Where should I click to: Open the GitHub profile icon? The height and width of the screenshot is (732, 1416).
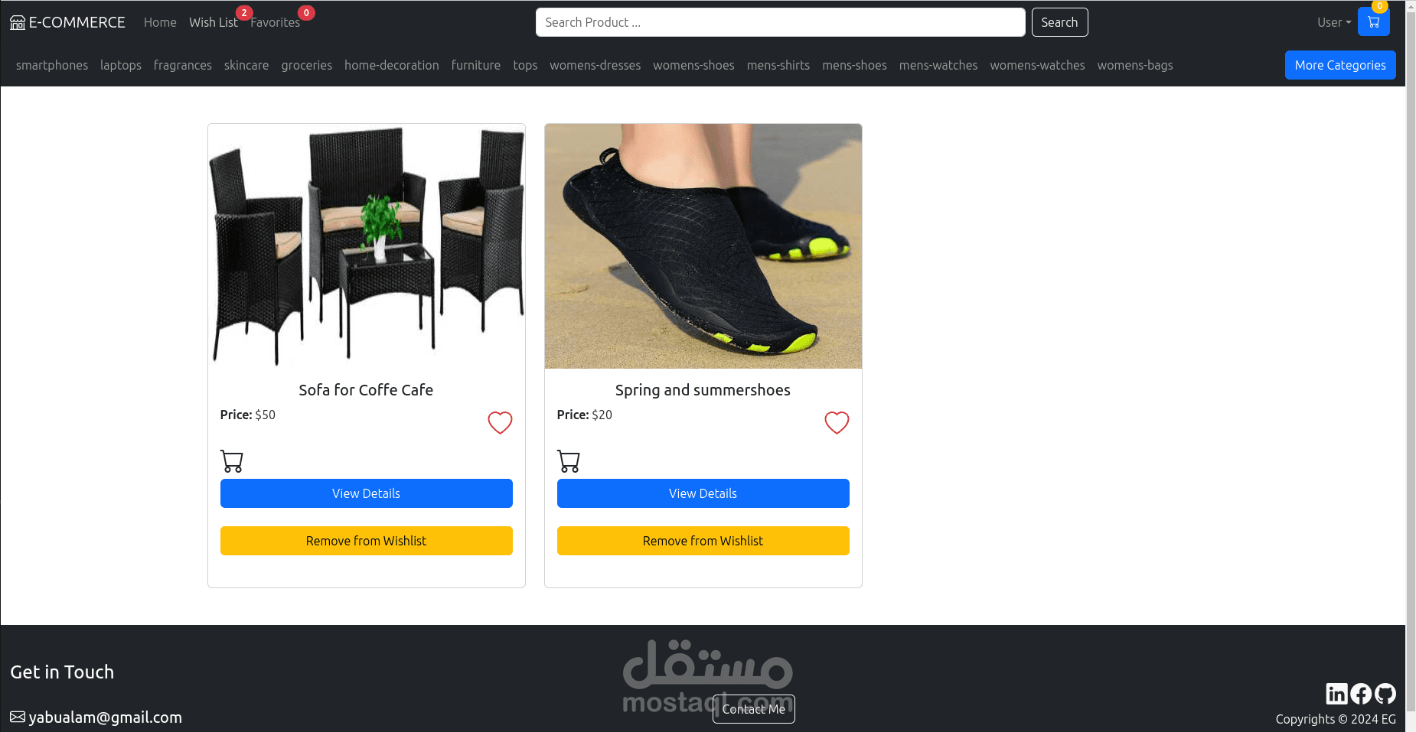pos(1385,694)
